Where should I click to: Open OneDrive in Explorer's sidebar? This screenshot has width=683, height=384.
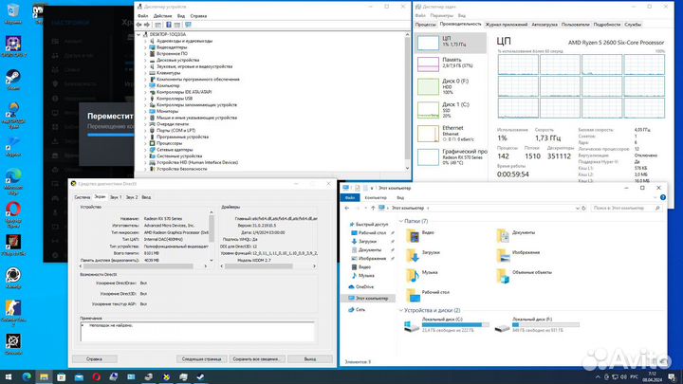pyautogui.click(x=360, y=287)
